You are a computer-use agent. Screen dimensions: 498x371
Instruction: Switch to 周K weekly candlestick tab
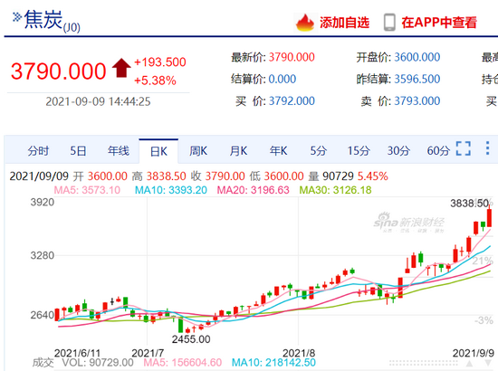coord(198,151)
